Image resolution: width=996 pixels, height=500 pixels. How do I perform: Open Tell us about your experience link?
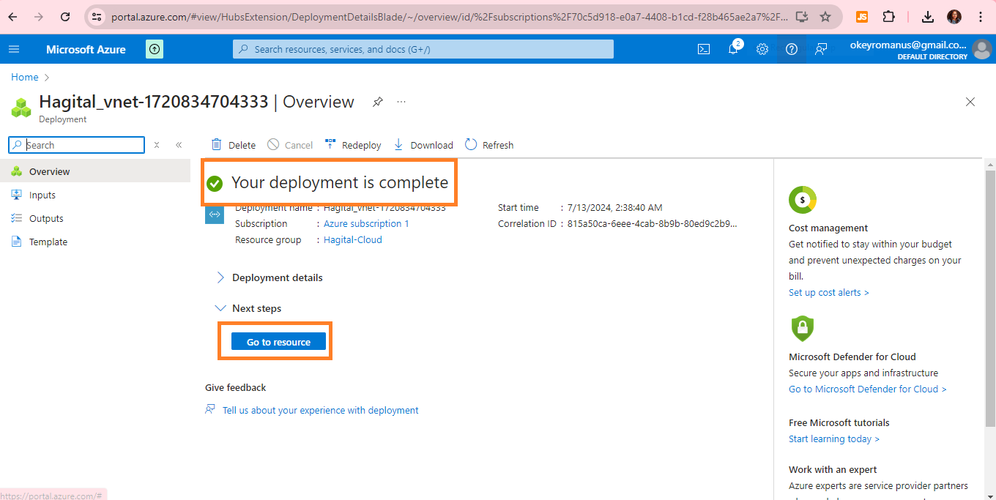tap(320, 411)
